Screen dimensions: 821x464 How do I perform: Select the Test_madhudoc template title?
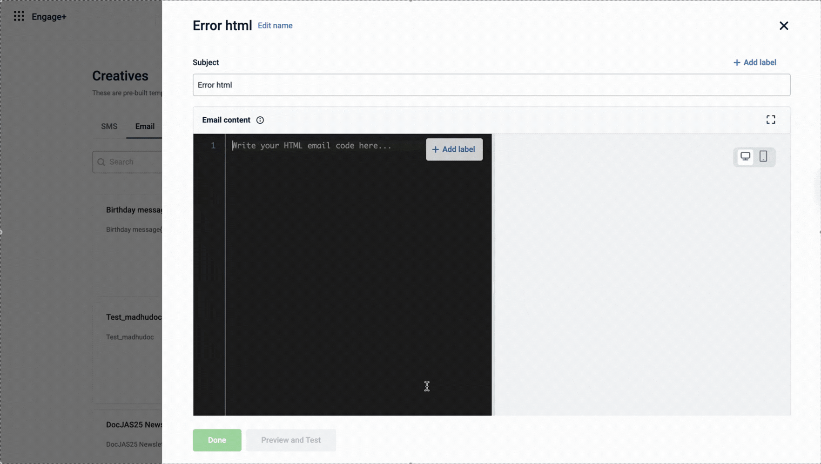coord(134,317)
